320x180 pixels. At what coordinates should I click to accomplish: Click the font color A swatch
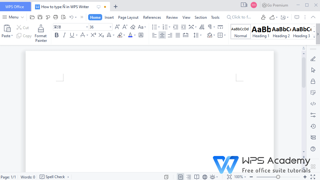[130, 35]
